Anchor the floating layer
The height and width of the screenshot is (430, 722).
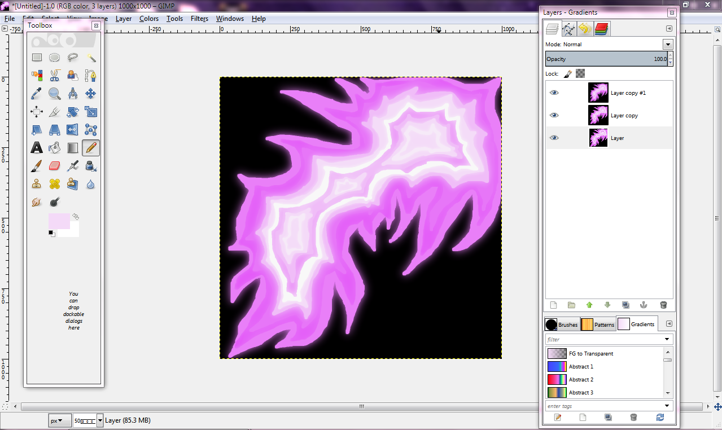[x=644, y=305]
